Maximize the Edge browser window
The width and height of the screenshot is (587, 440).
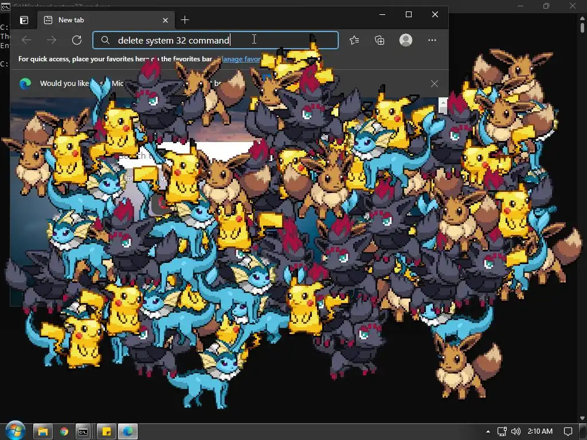[409, 14]
